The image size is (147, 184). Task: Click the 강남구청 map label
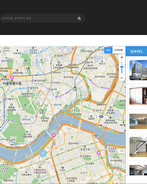coord(85,149)
